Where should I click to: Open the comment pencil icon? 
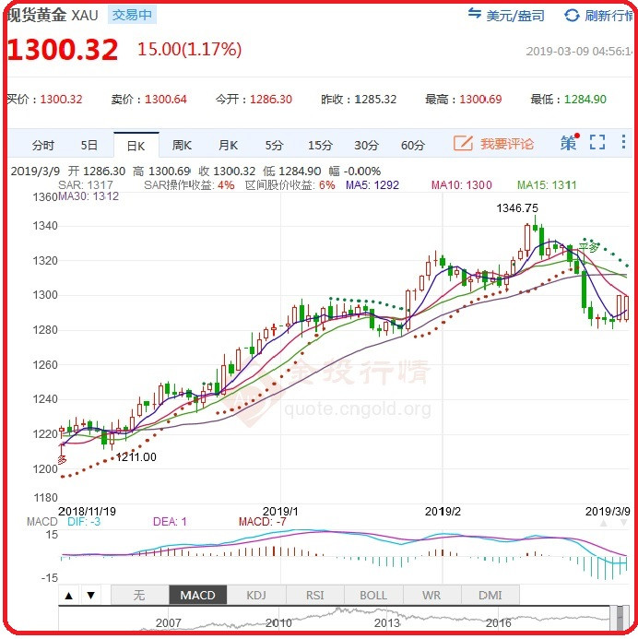(463, 143)
